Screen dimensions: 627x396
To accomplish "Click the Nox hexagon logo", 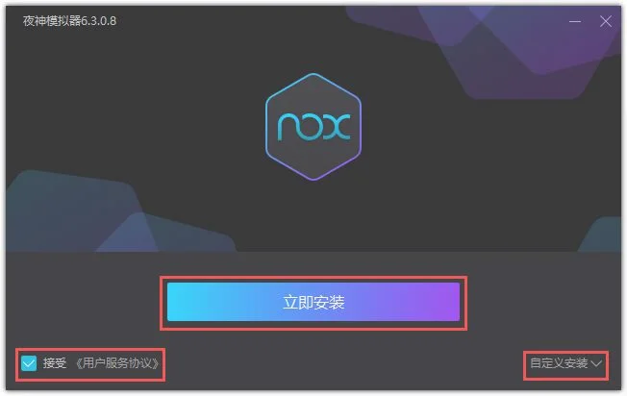I will (313, 127).
